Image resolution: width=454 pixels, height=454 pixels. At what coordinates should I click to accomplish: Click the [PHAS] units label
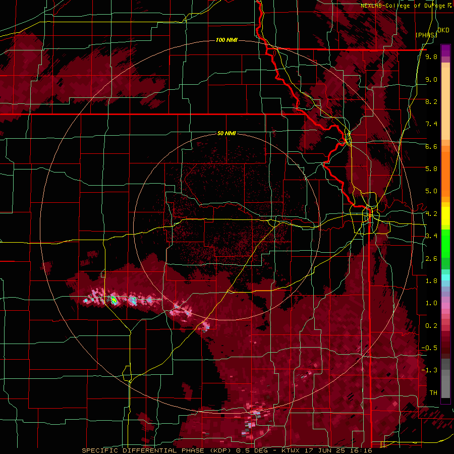click(426, 35)
